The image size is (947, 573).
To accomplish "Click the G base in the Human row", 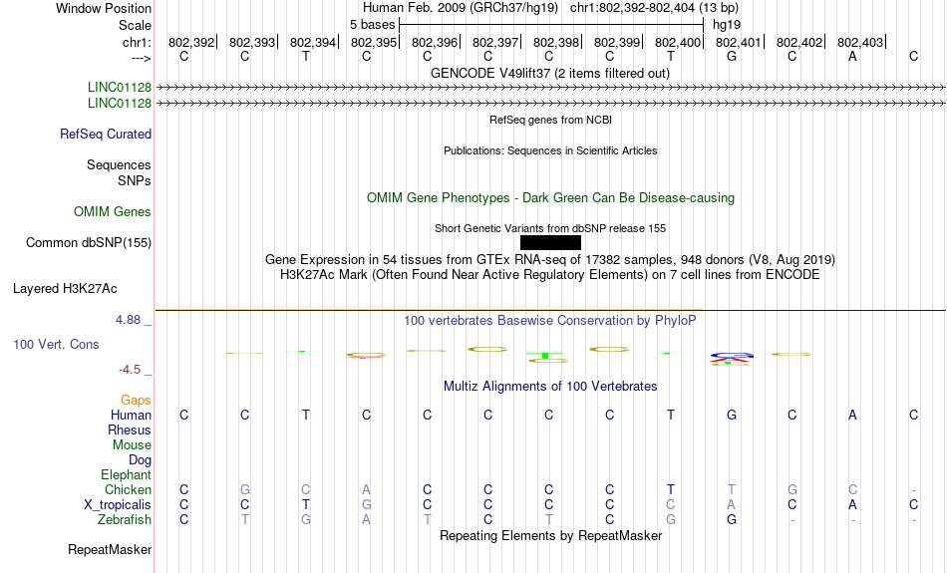I will tap(732, 415).
